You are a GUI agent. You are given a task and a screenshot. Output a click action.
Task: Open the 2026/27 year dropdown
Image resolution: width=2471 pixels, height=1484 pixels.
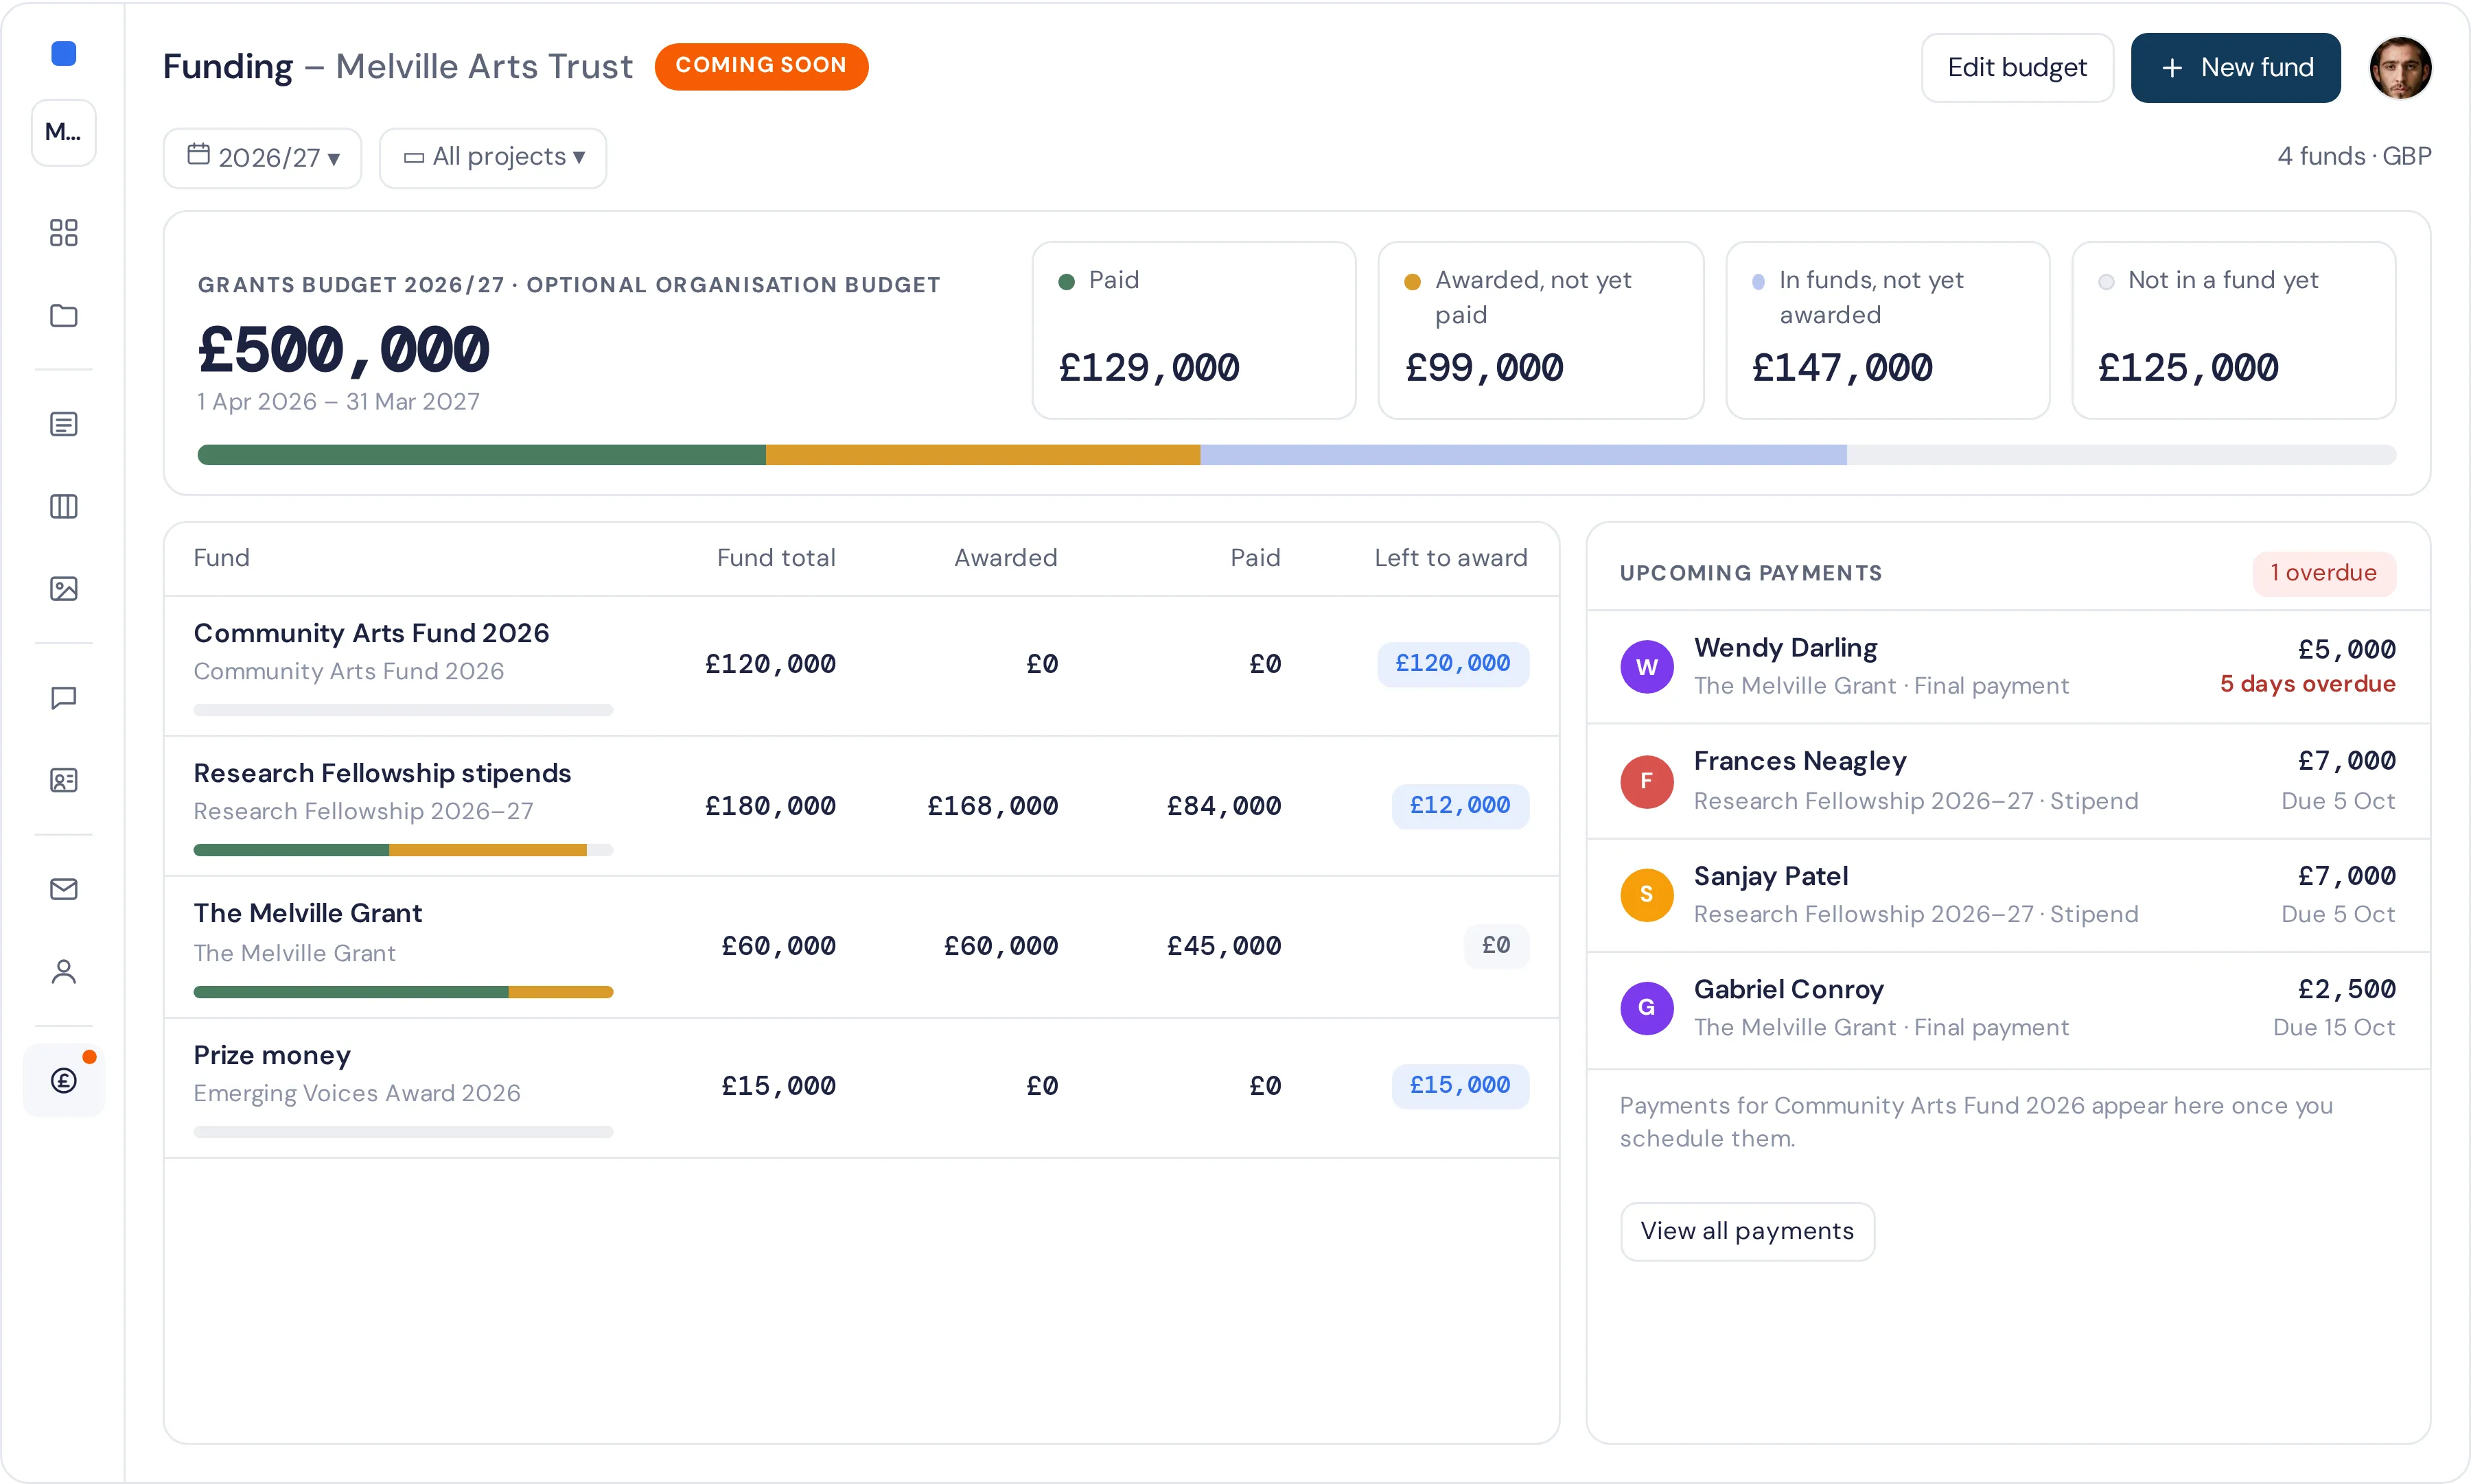pyautogui.click(x=262, y=158)
